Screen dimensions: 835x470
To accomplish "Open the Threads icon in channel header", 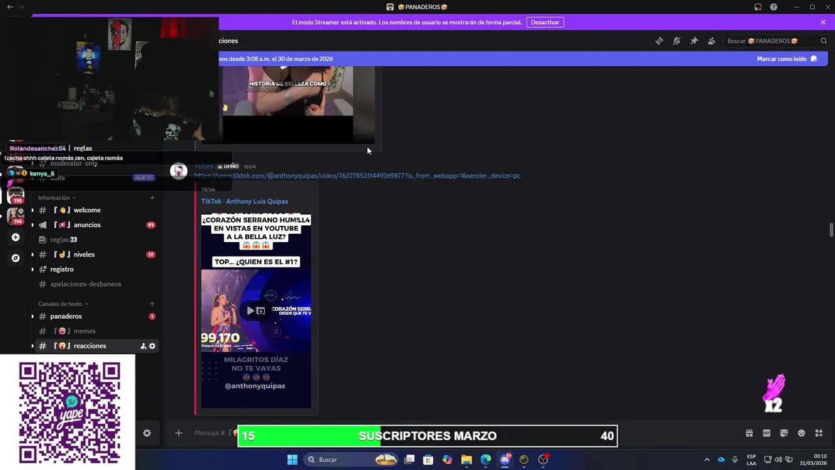I will (x=659, y=40).
